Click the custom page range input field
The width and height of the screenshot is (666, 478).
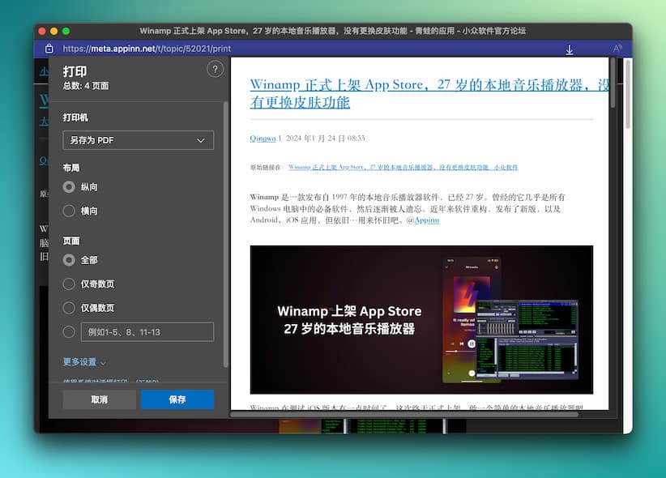(147, 331)
